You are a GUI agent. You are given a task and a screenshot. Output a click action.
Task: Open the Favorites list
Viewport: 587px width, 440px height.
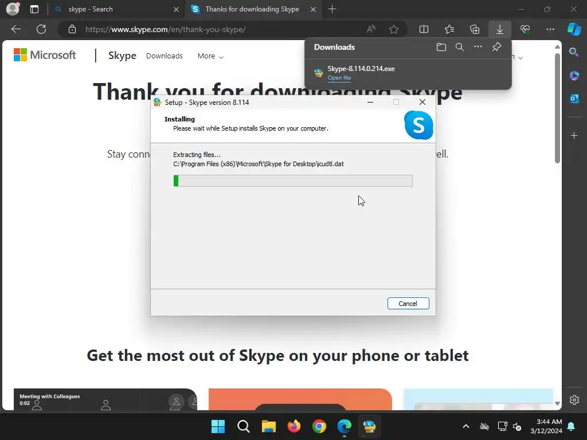tap(449, 29)
